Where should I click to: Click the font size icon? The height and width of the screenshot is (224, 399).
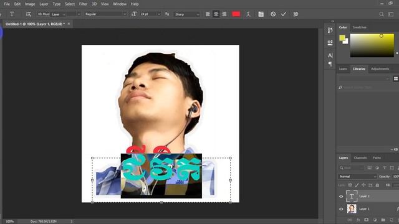133,14
